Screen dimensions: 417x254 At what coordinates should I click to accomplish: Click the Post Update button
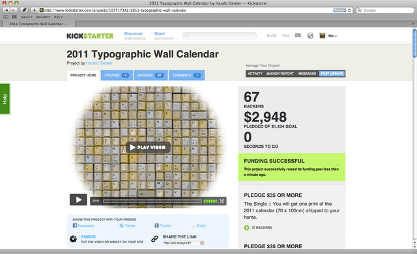332,74
